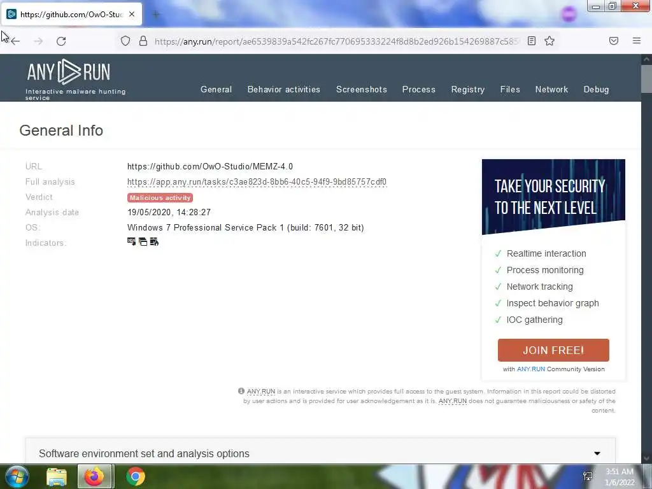Image resolution: width=652 pixels, height=489 pixels.
Task: Go to General section
Action: [216, 89]
